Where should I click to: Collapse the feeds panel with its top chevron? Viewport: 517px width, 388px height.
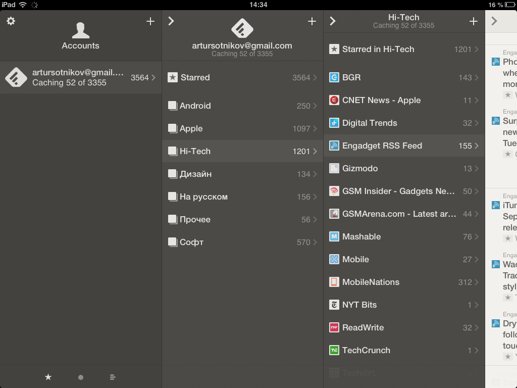click(171, 21)
